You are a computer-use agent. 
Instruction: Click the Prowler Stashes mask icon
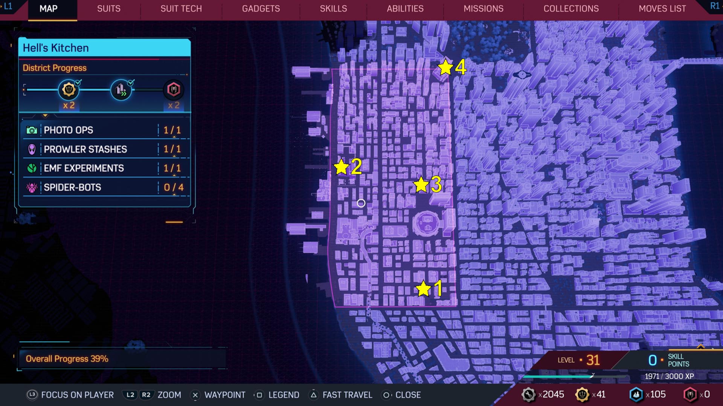pyautogui.click(x=32, y=149)
